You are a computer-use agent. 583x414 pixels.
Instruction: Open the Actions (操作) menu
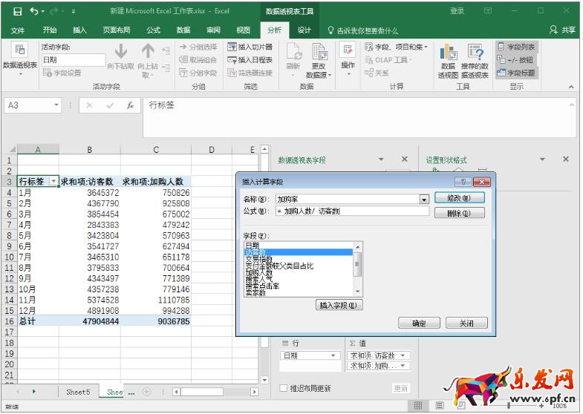coord(348,59)
